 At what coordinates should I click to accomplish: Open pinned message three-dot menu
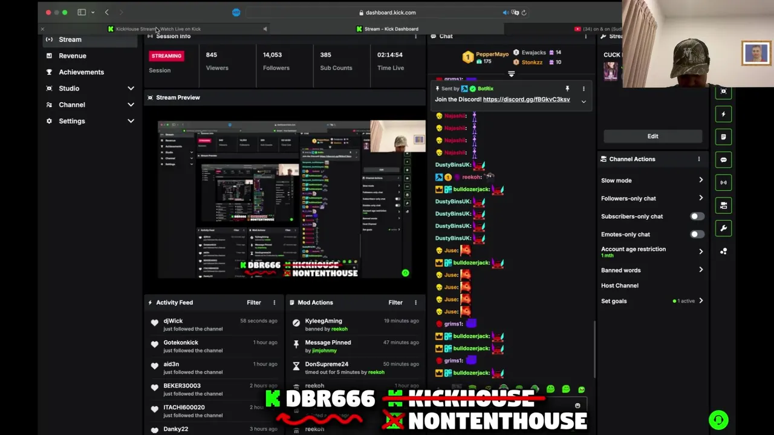(584, 89)
